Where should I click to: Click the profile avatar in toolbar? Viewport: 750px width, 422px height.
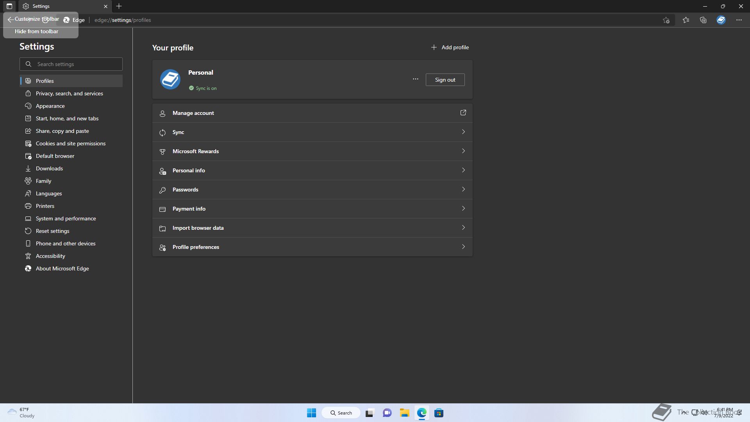pyautogui.click(x=721, y=20)
